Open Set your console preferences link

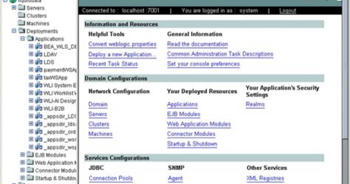point(203,64)
